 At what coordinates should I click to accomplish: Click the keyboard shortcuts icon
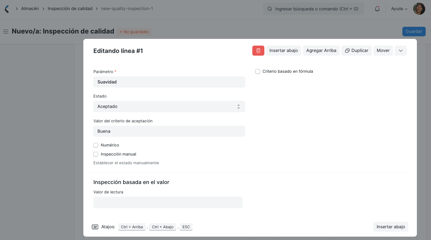(x=95, y=227)
